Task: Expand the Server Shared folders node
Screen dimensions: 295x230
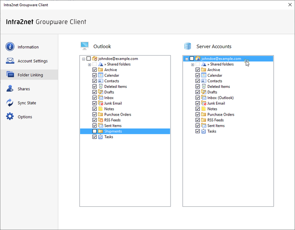Action: pos(193,65)
